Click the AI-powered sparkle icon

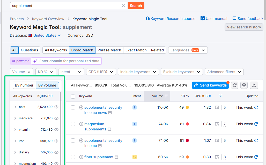click(x=35, y=61)
